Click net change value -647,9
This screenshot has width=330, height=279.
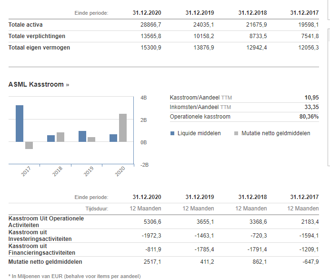(310, 262)
